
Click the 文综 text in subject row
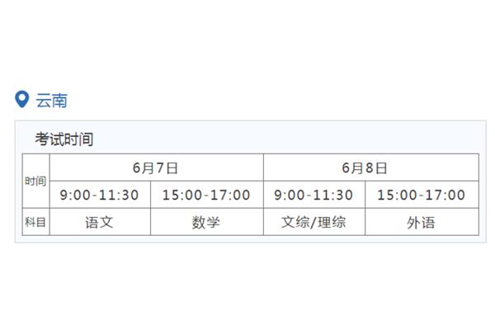(295, 222)
